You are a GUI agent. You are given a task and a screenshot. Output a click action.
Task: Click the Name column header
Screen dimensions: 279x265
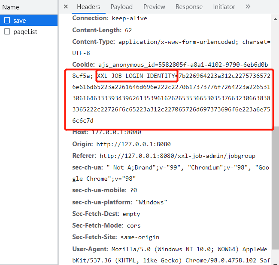[11, 7]
